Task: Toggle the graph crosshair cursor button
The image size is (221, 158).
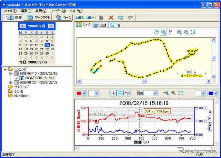Action: pyautogui.click(x=113, y=93)
